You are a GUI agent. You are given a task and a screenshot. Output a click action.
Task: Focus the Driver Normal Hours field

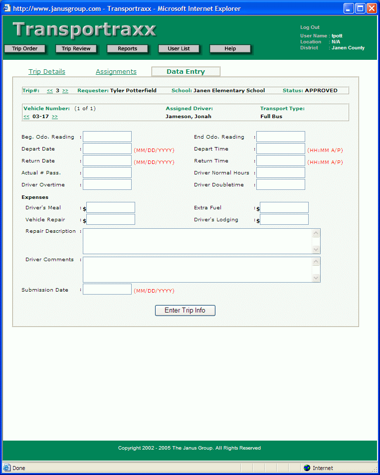click(281, 172)
